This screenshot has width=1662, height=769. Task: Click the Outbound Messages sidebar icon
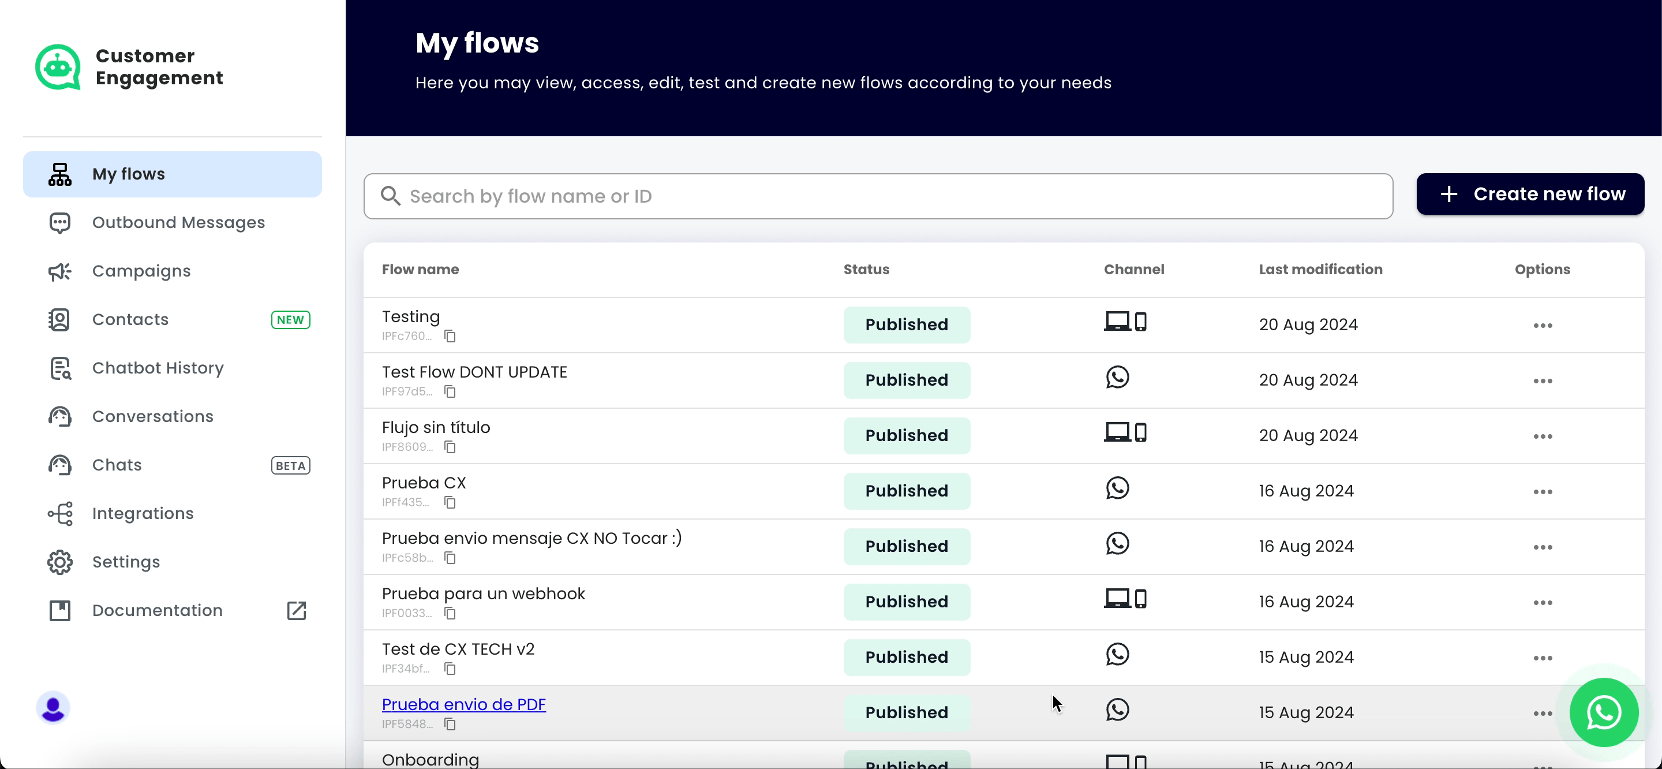click(x=61, y=223)
